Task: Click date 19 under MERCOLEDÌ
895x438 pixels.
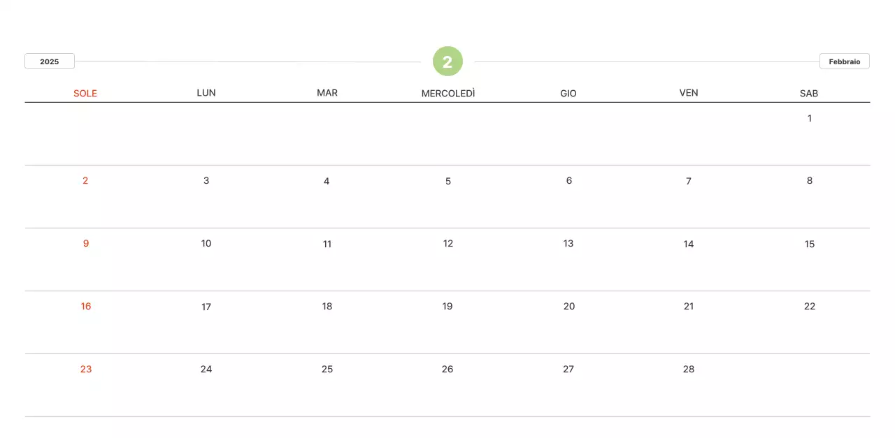Action: (447, 306)
